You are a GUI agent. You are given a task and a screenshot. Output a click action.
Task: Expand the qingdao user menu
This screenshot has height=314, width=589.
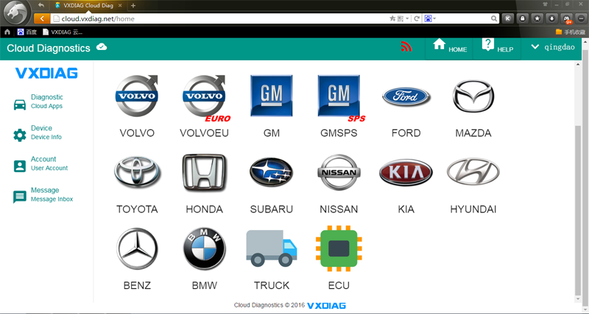coord(553,47)
